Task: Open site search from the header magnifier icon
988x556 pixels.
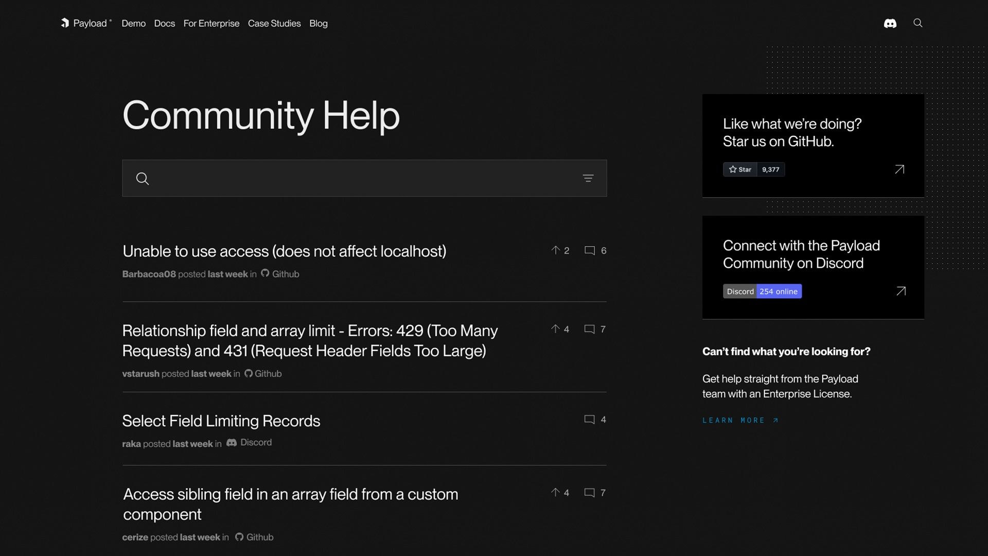Action: pyautogui.click(x=918, y=23)
